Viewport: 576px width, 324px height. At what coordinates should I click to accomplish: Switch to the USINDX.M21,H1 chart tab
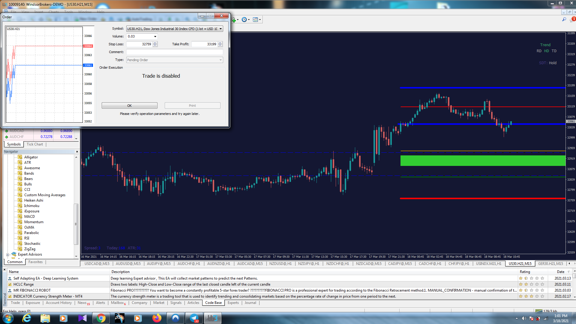tap(488, 264)
